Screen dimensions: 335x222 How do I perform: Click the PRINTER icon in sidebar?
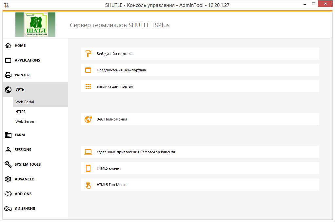pyautogui.click(x=8, y=75)
